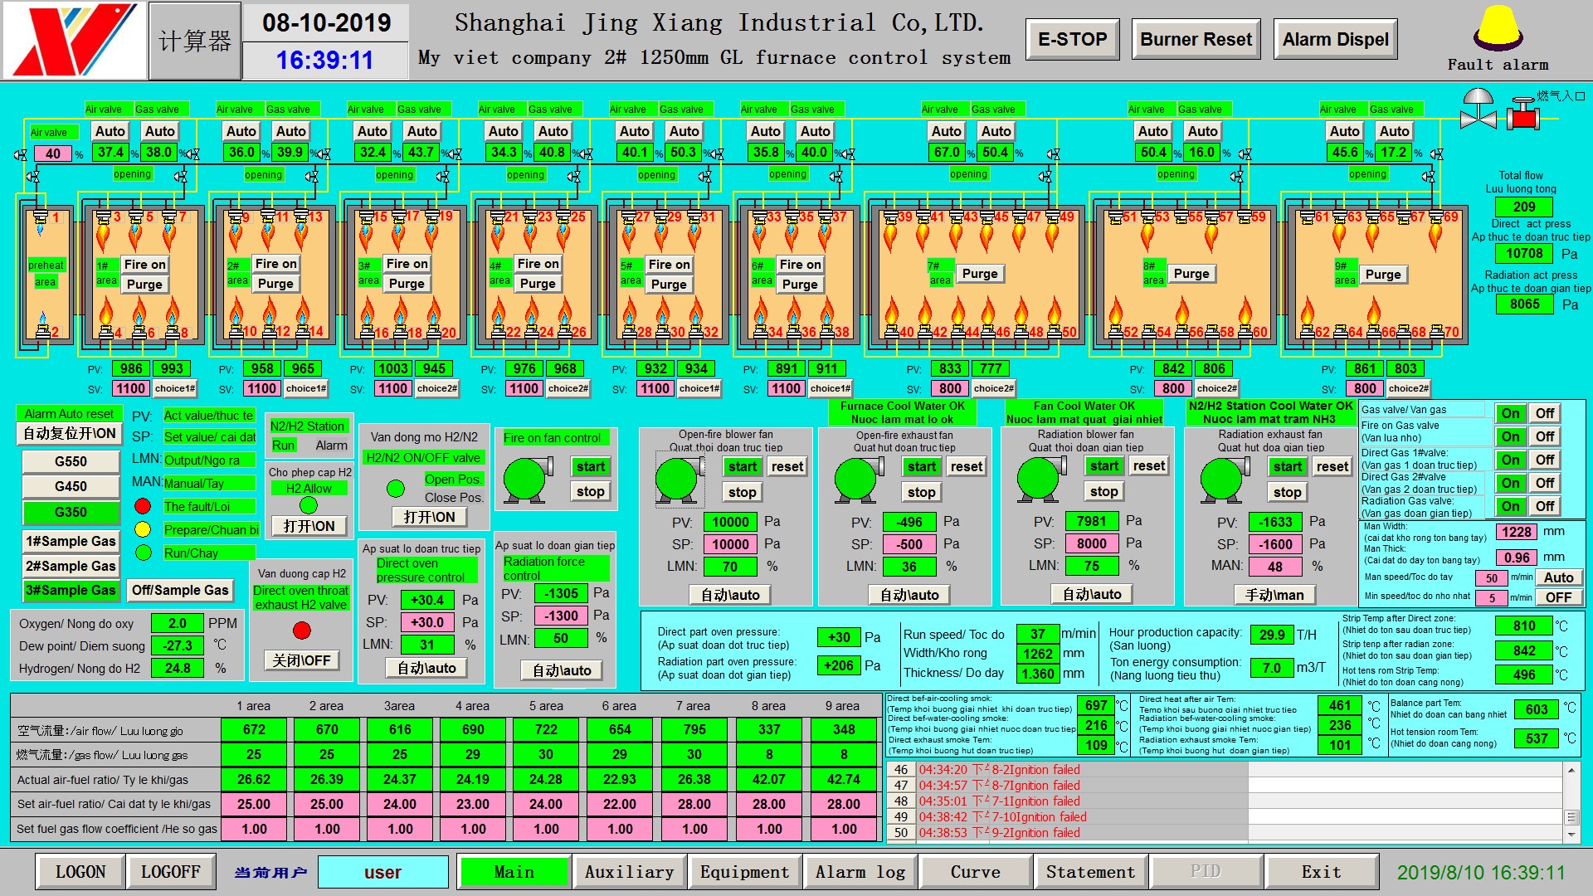
Task: Turn Off Direct Gas 1# valve
Action: coord(1544,460)
